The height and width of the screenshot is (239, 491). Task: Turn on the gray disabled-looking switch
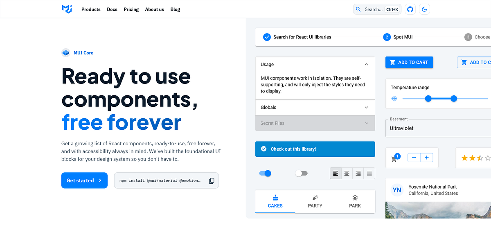(x=302, y=173)
